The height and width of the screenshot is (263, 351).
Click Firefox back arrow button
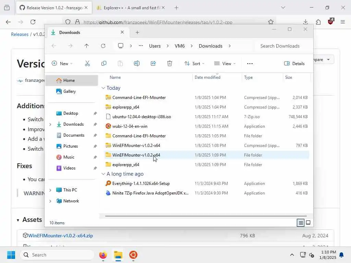8,22
